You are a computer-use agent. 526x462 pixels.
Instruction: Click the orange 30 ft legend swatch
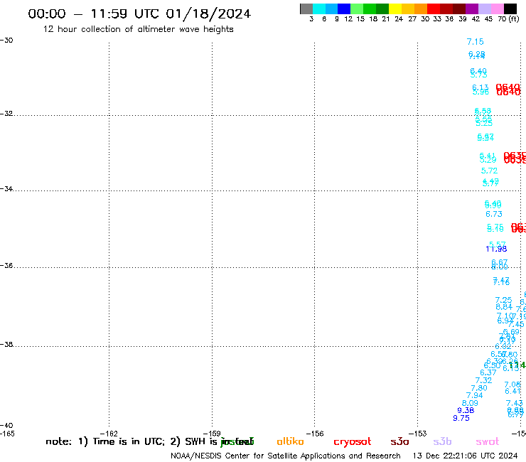(x=421, y=9)
